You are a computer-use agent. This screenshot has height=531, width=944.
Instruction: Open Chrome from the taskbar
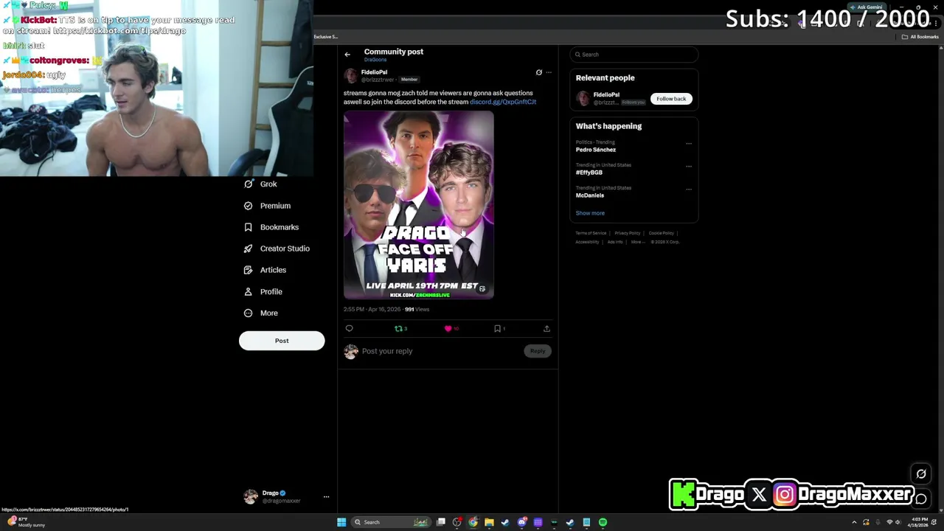pyautogui.click(x=473, y=522)
